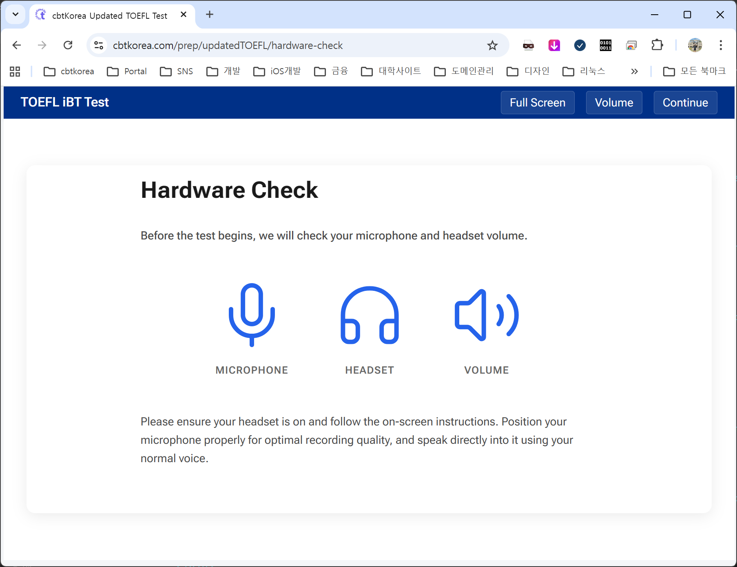Viewport: 737px width, 567px height.
Task: View site information icon in address bar
Action: point(99,45)
